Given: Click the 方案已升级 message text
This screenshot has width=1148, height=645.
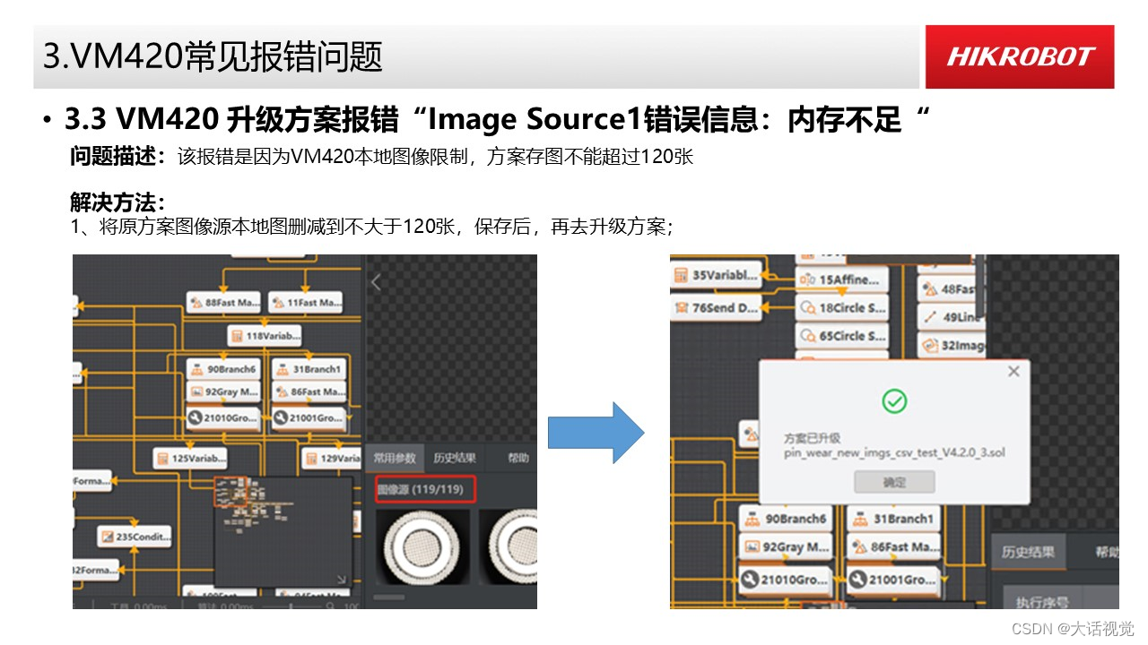Looking at the screenshot, I should (812, 438).
